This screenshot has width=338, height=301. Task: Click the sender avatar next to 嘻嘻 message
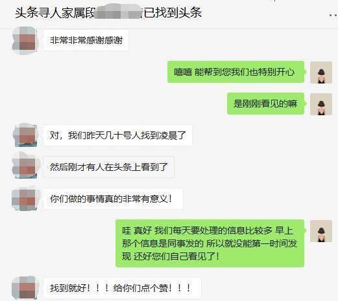tap(321, 72)
